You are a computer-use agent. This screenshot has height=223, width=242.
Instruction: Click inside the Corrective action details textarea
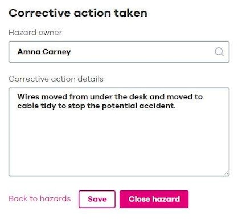pos(119,132)
